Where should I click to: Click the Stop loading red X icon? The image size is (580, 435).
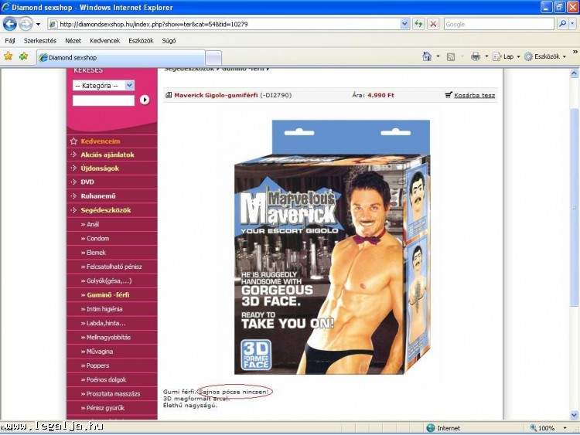coord(433,24)
